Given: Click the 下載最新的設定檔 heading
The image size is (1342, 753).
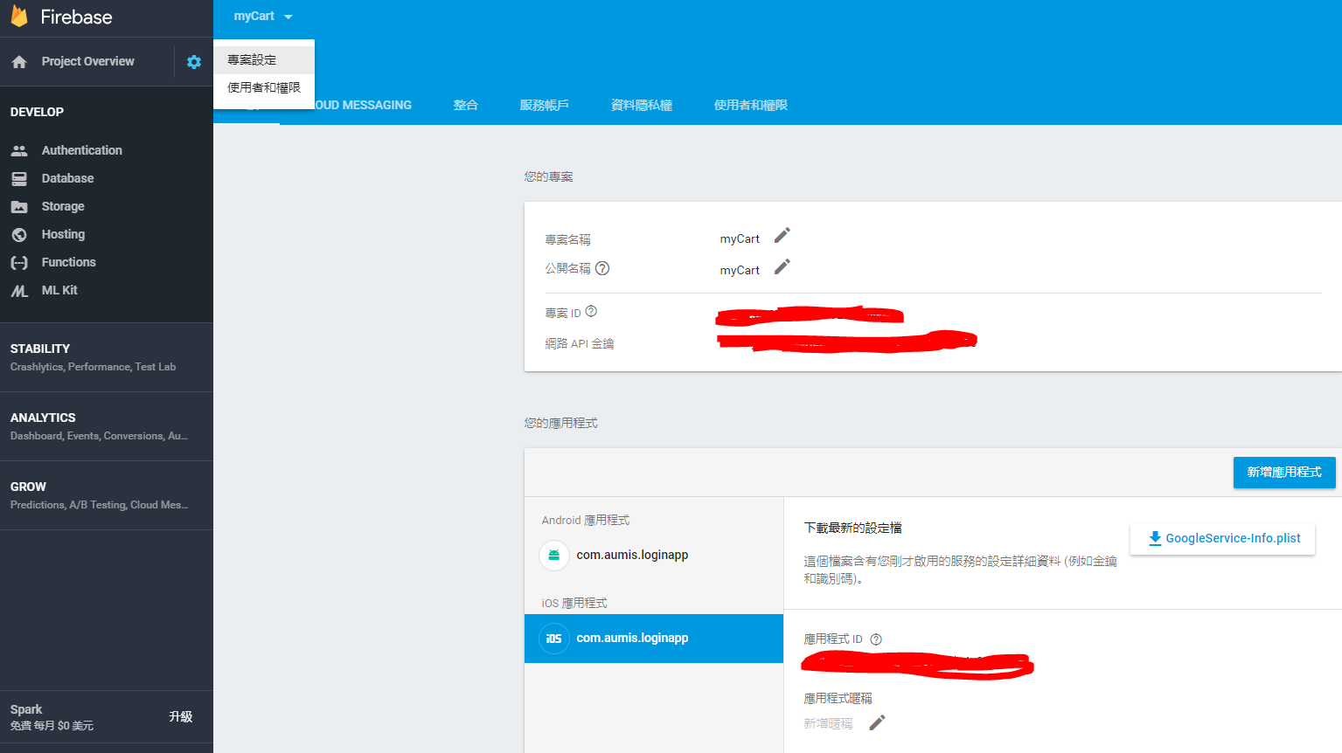Looking at the screenshot, I should [x=852, y=528].
